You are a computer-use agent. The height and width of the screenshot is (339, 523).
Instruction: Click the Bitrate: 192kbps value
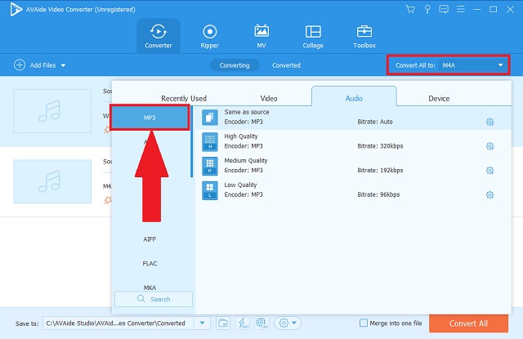[380, 171]
